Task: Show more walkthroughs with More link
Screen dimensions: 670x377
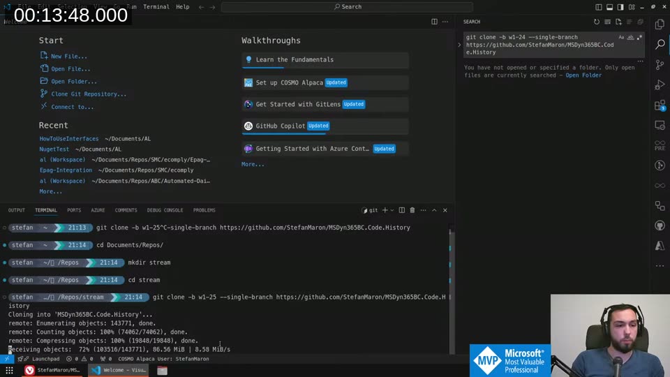Action: pos(253,164)
